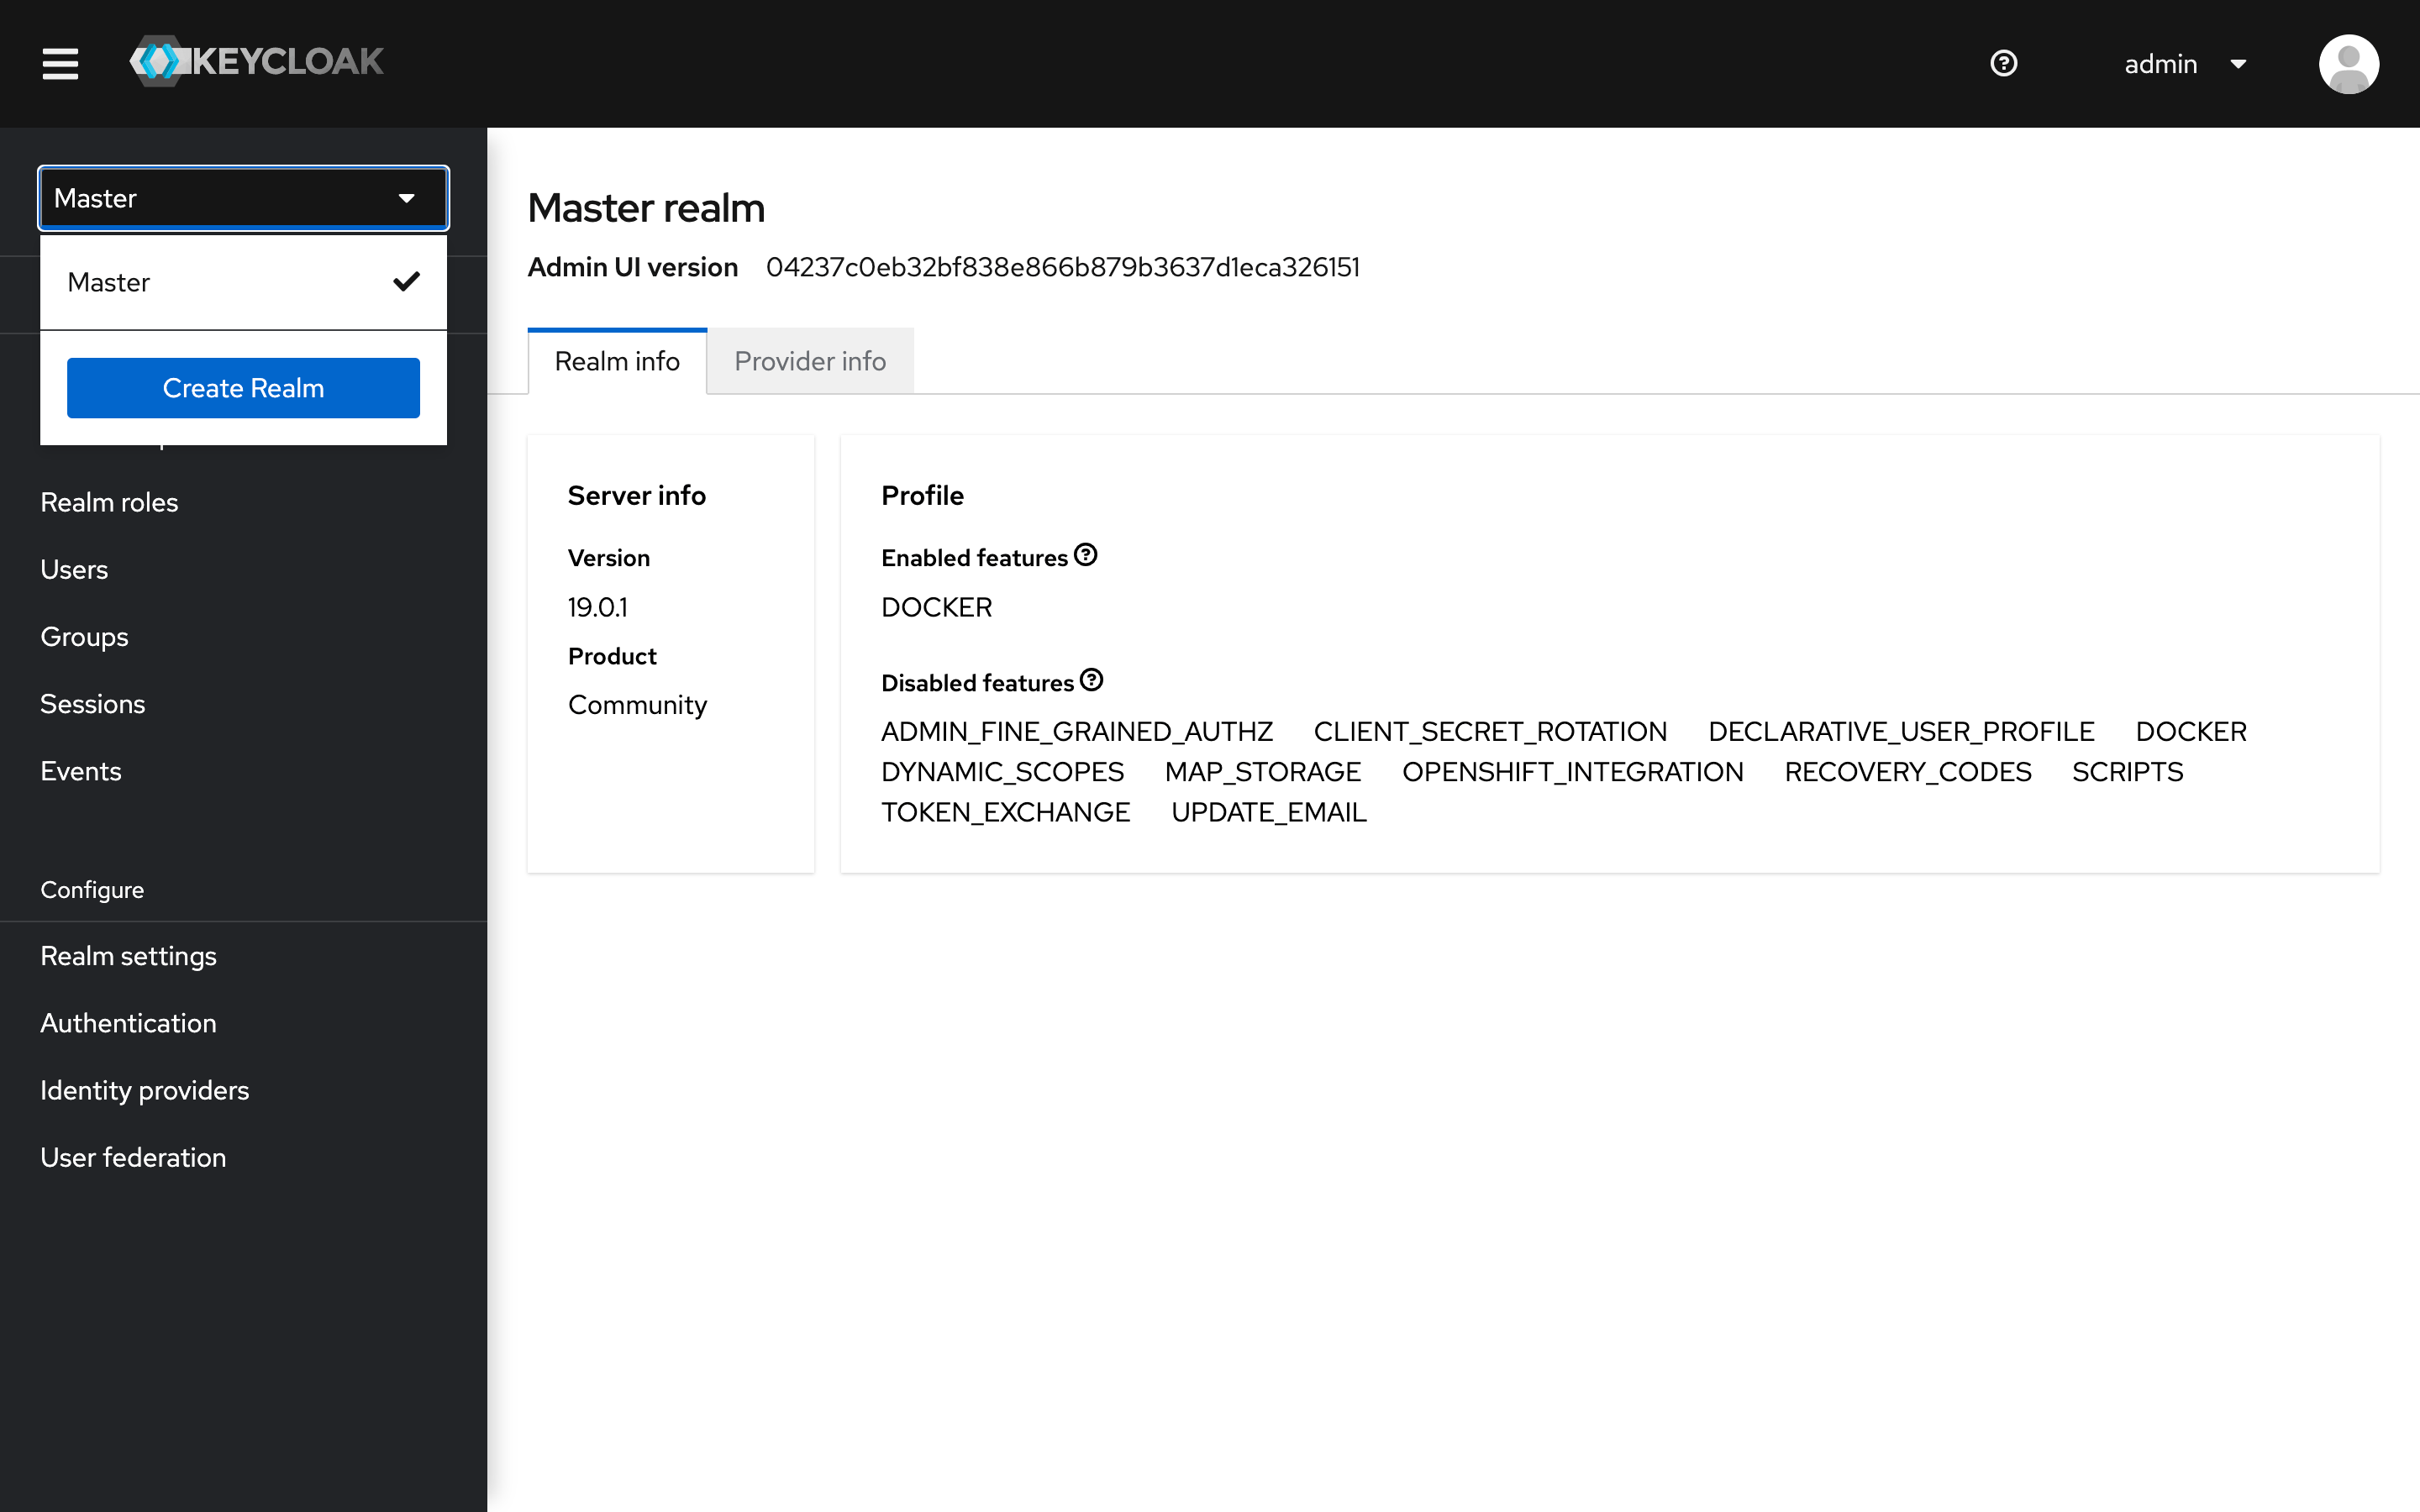Image resolution: width=2420 pixels, height=1512 pixels.
Task: Click the Disabled features help icon
Action: coord(1091,680)
